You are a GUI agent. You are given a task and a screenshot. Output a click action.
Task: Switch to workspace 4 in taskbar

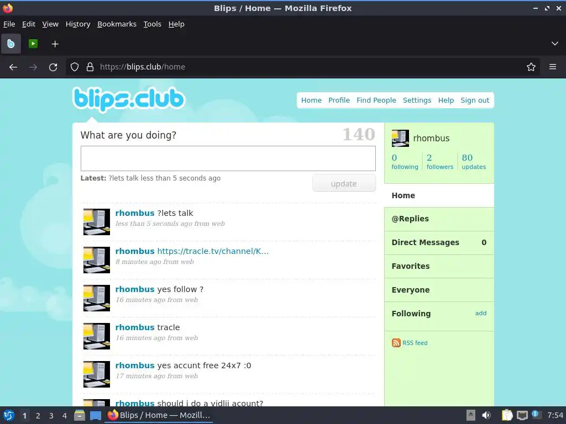pos(64,416)
